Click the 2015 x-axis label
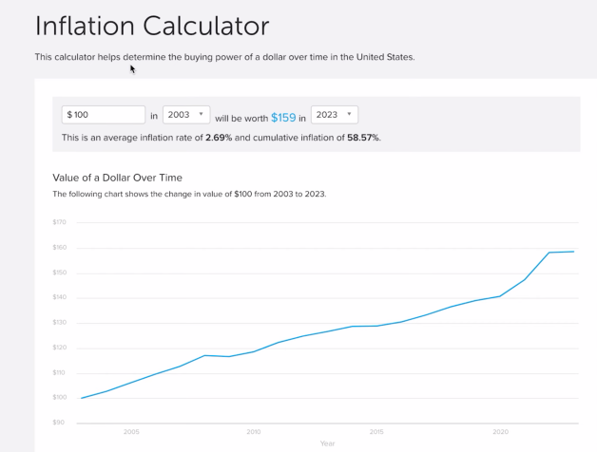The width and height of the screenshot is (597, 452). 376,432
